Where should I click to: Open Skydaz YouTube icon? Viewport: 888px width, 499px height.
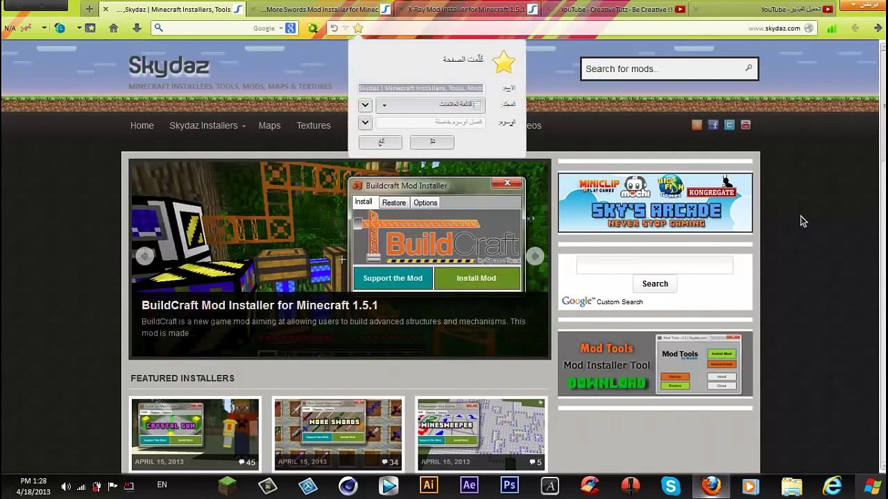(x=746, y=125)
